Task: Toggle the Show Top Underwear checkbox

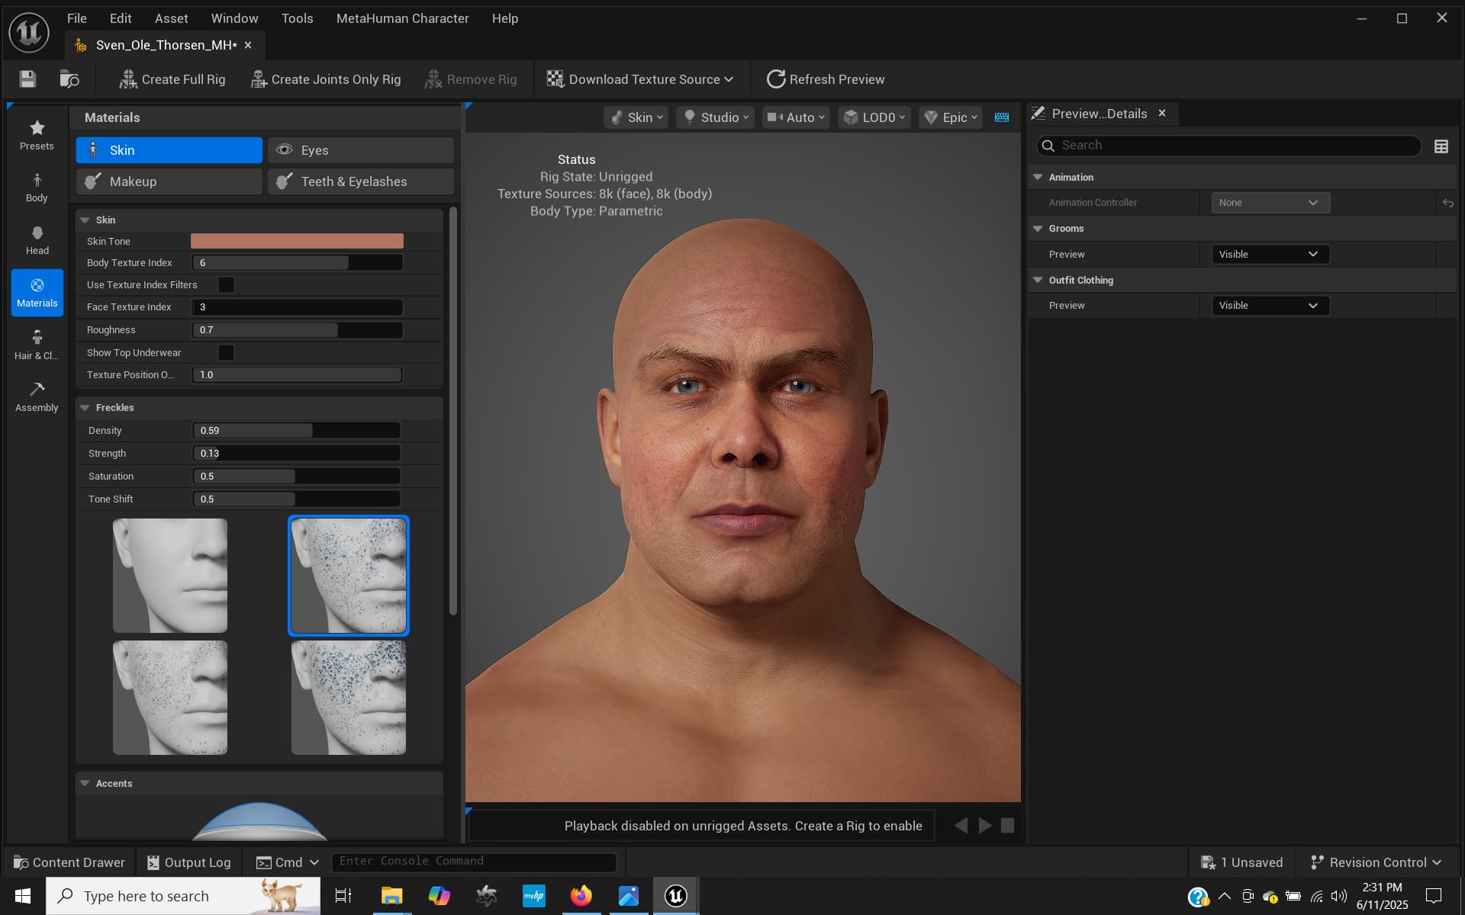Action: click(x=226, y=352)
